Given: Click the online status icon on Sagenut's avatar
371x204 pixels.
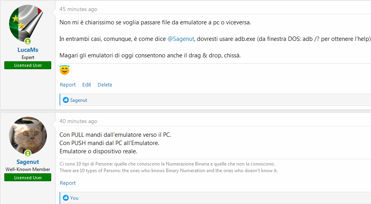Looking at the screenshot, I should (x=28, y=153).
